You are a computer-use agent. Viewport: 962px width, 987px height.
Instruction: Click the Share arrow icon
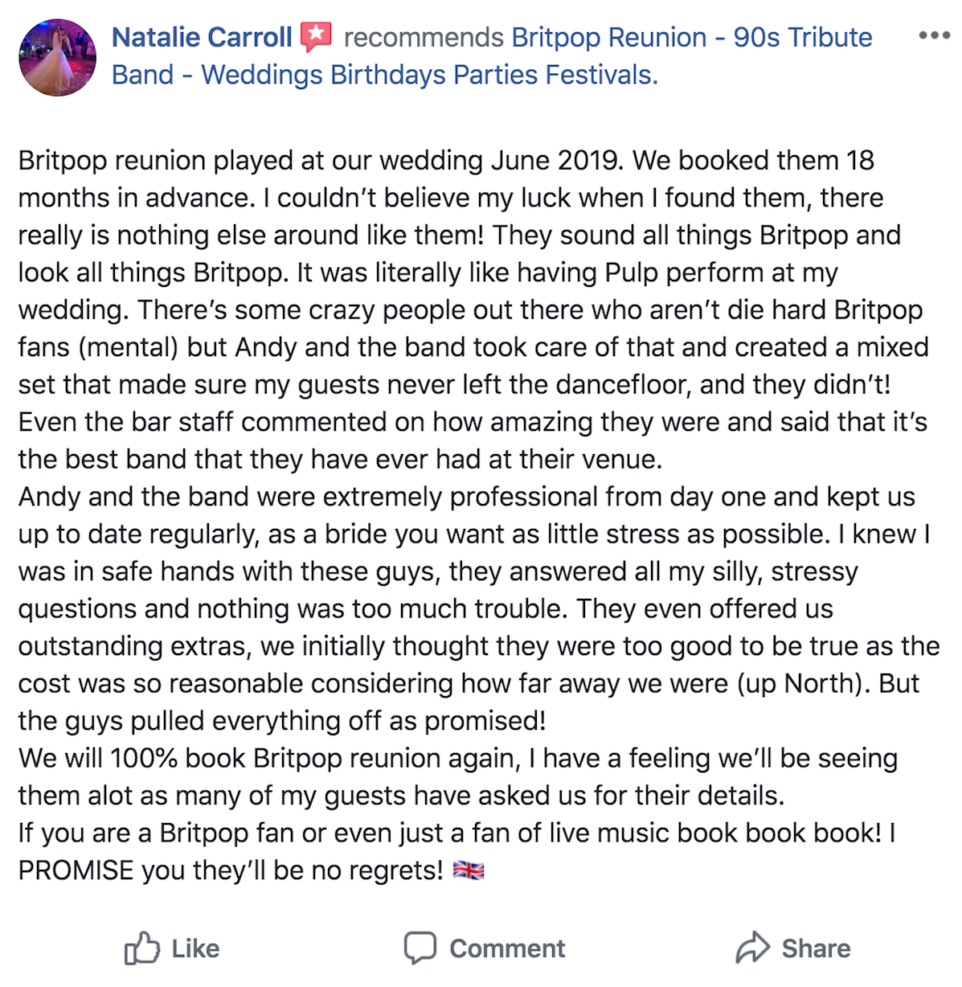coord(753,948)
